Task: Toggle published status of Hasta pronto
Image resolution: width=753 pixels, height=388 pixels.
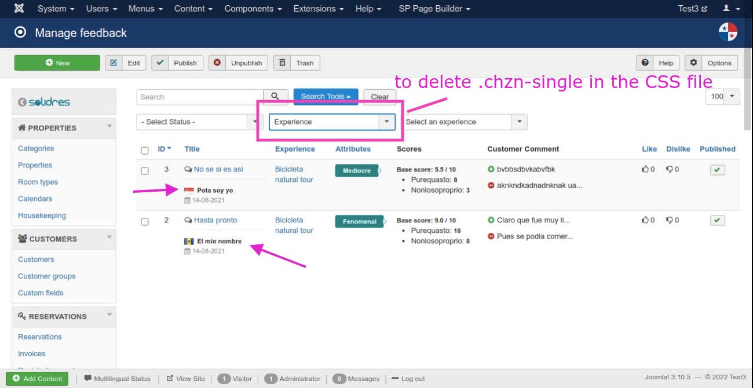Action: click(x=718, y=220)
